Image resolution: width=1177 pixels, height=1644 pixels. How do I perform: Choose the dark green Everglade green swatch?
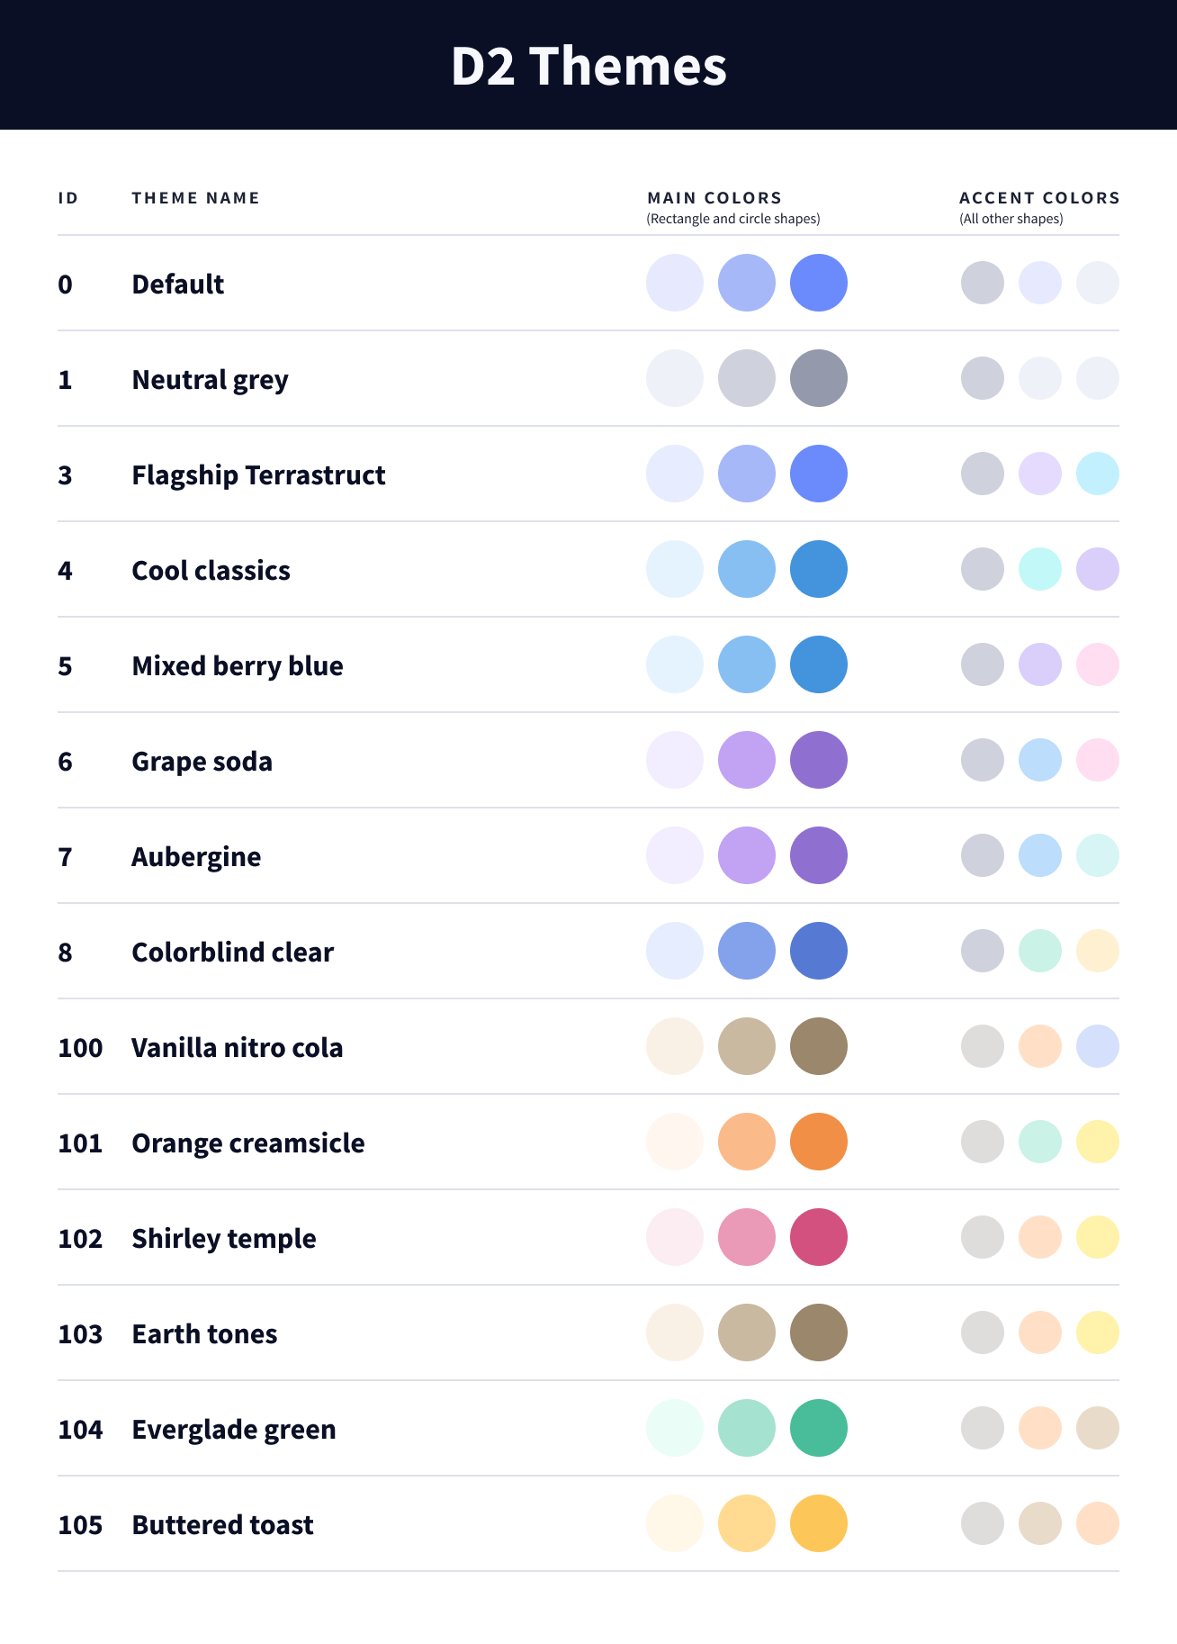[x=818, y=1428]
